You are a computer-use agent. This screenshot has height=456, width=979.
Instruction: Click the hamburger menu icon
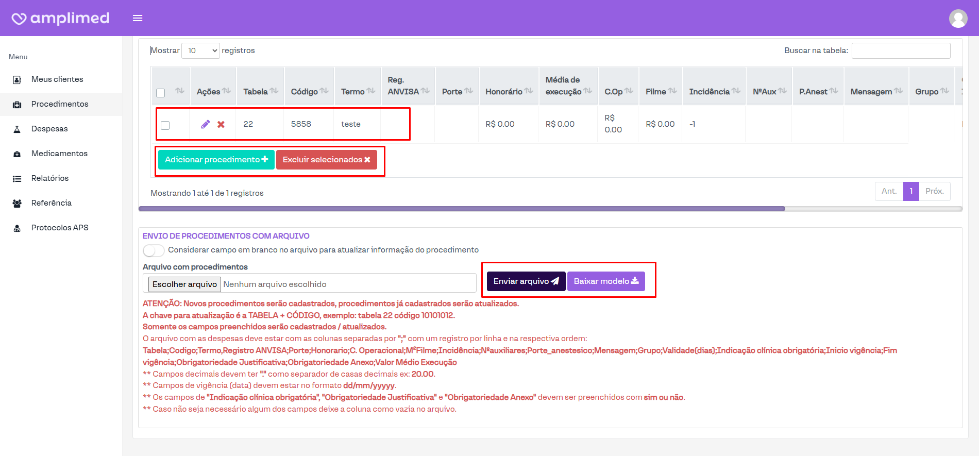coord(138,18)
